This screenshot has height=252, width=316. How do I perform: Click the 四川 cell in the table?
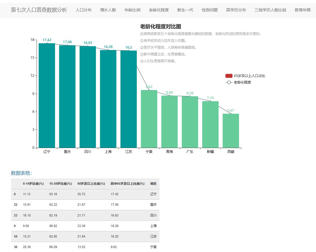click(x=153, y=215)
